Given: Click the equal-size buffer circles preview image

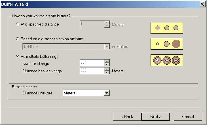Looking at the screenshot, I should (167, 28).
